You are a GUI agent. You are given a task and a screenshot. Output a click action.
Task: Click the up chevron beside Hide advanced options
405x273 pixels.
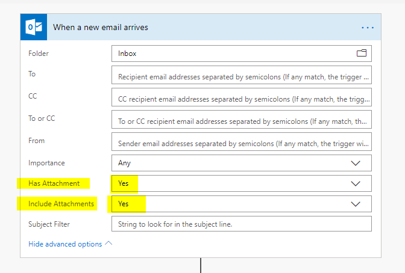pyautogui.click(x=108, y=244)
